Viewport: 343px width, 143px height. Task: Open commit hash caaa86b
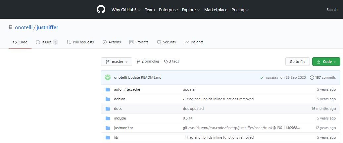pyautogui.click(x=272, y=78)
